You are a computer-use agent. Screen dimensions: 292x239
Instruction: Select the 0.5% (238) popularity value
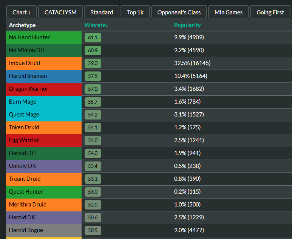[x=187, y=166]
